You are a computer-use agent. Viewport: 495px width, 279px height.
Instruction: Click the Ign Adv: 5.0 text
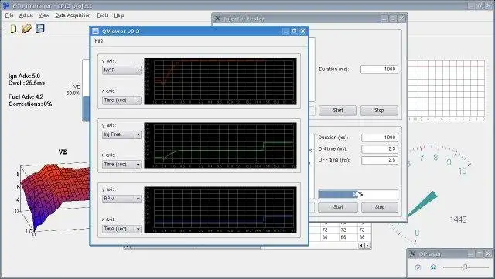click(24, 76)
